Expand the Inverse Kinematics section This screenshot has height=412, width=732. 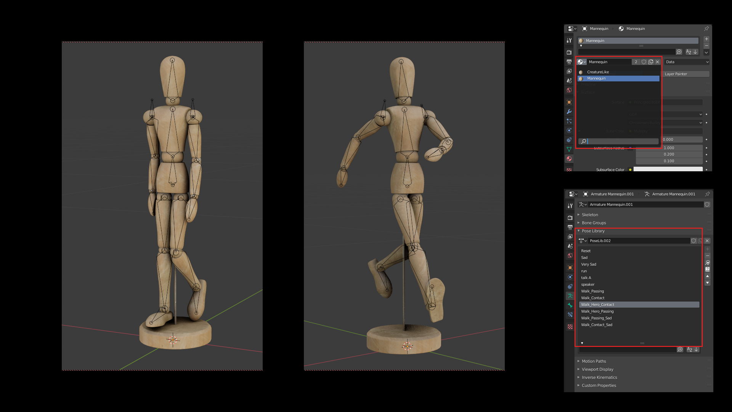pos(599,377)
